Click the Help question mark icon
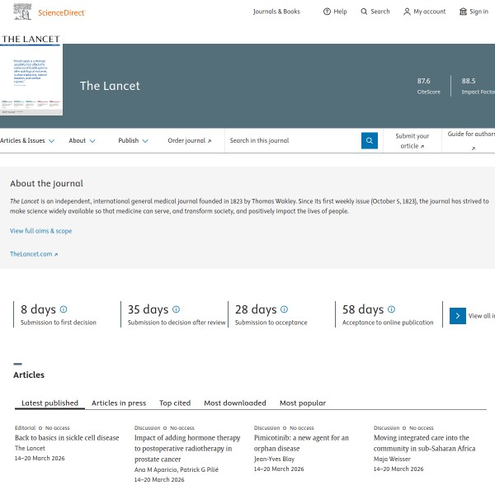The width and height of the screenshot is (495, 495). click(x=327, y=12)
